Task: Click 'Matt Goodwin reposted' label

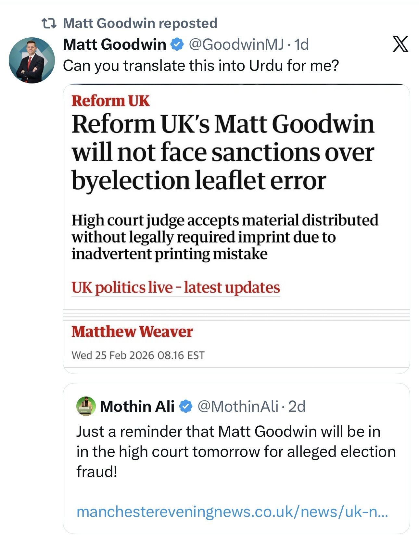Action: point(140,23)
